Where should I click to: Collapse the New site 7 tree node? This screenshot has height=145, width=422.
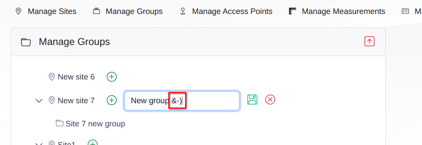tap(39, 101)
